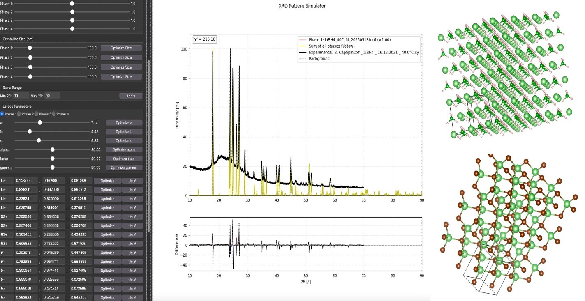Optimize the H- atom at 0.300984
Viewport: 585px width, 301px height.
click(x=107, y=271)
